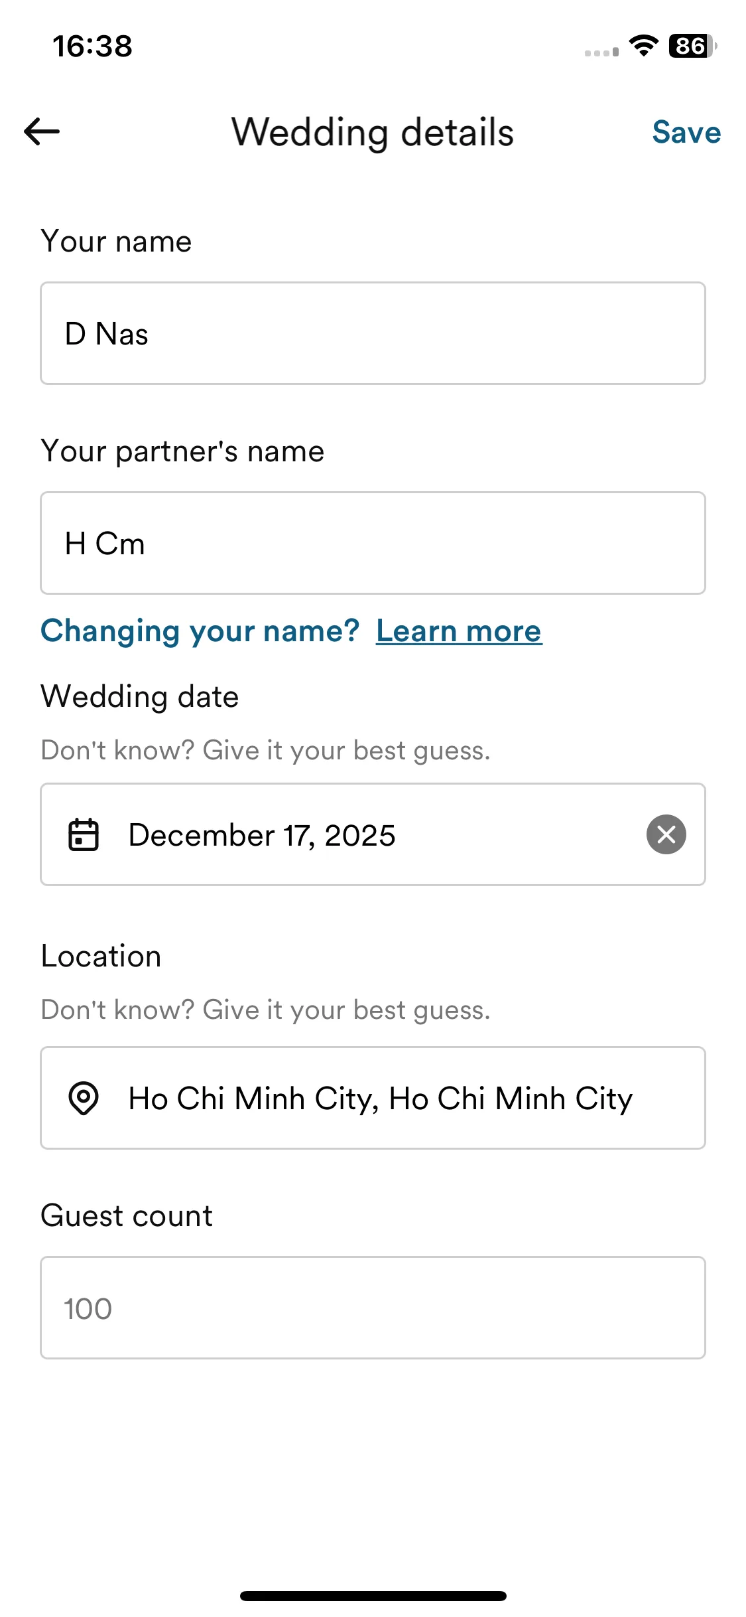The height and width of the screenshot is (1617, 746).
Task: Open the Ho Chi Minh City location field
Action: [x=373, y=1098]
